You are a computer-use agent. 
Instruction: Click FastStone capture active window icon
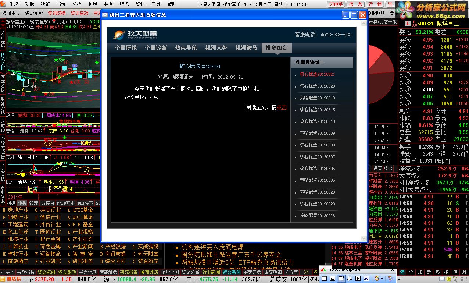pyautogui.click(x=324, y=279)
